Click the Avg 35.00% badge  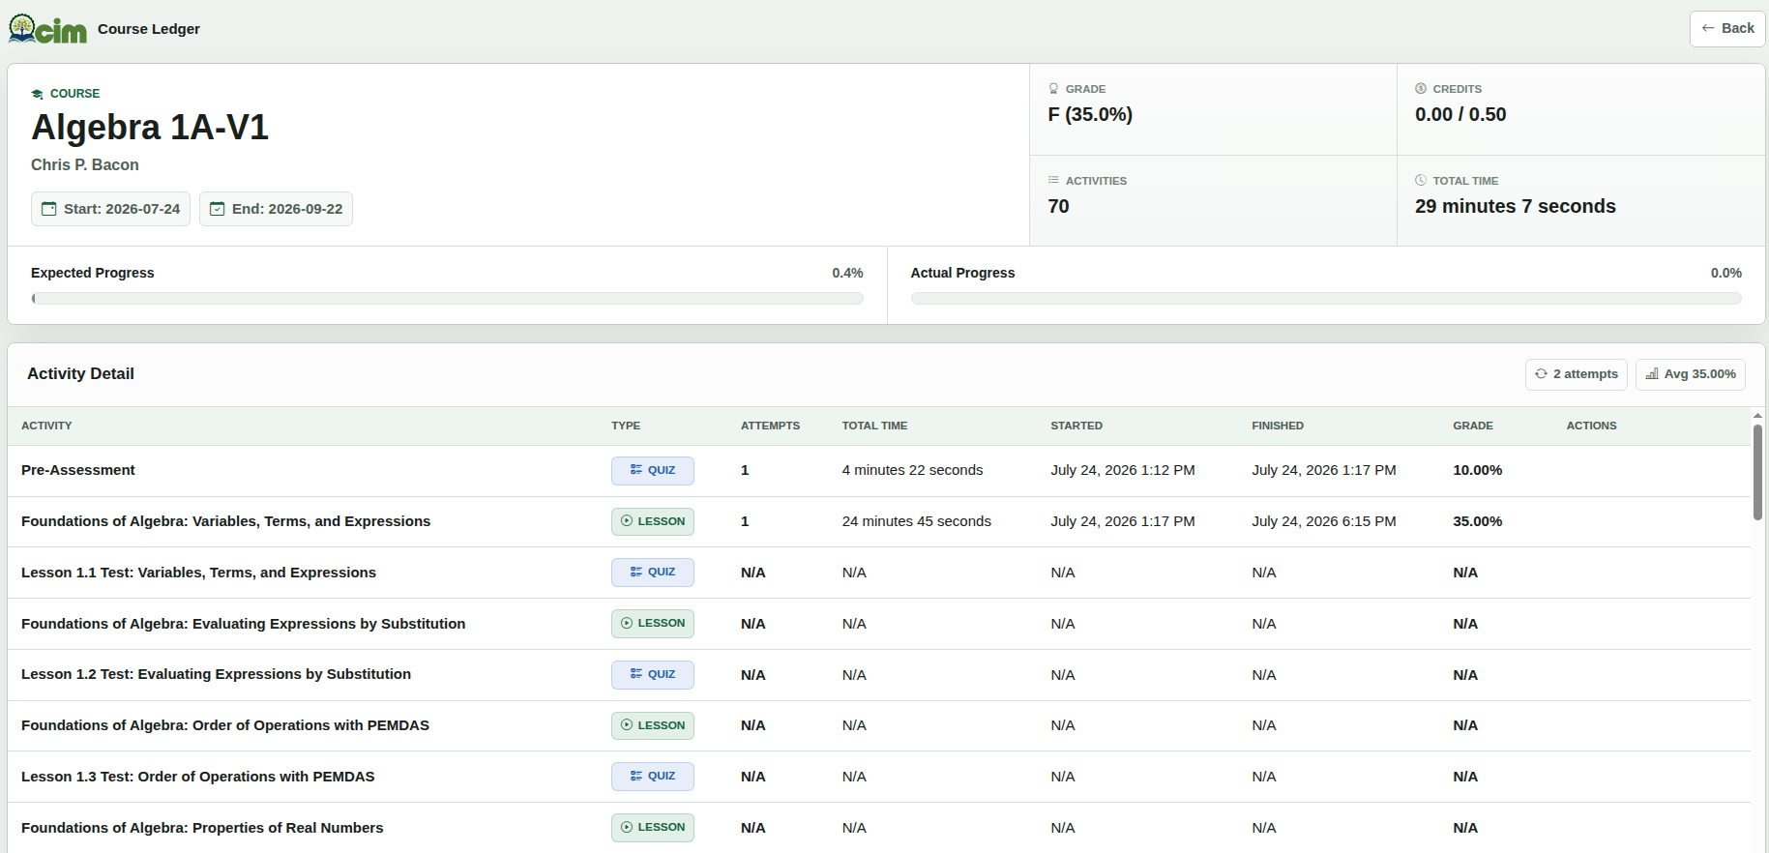pyautogui.click(x=1690, y=374)
